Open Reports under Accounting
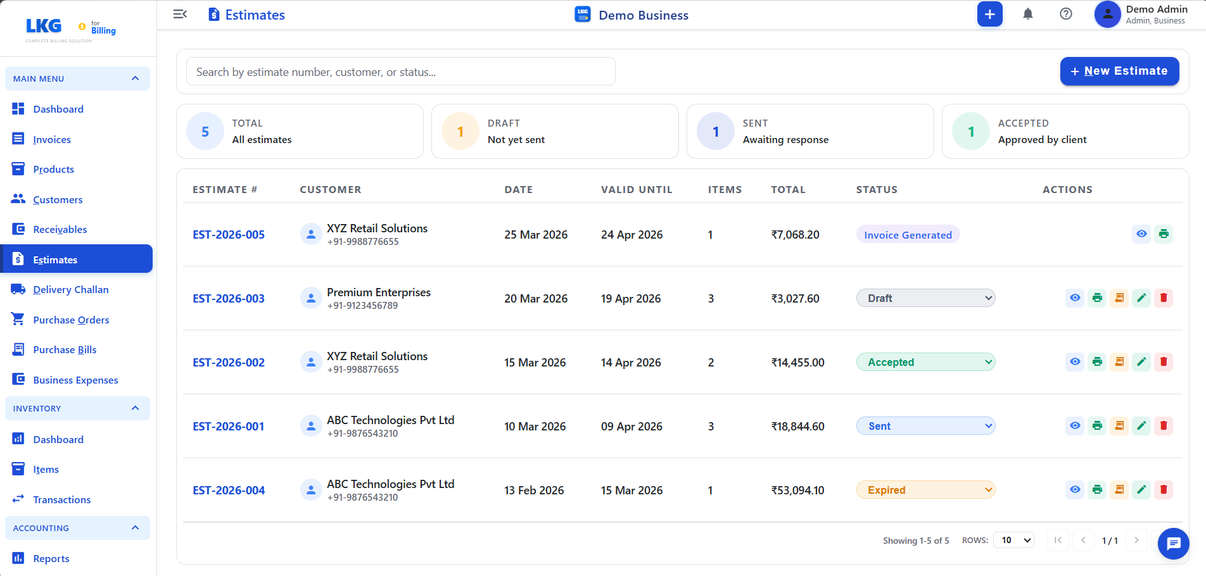 click(76, 558)
